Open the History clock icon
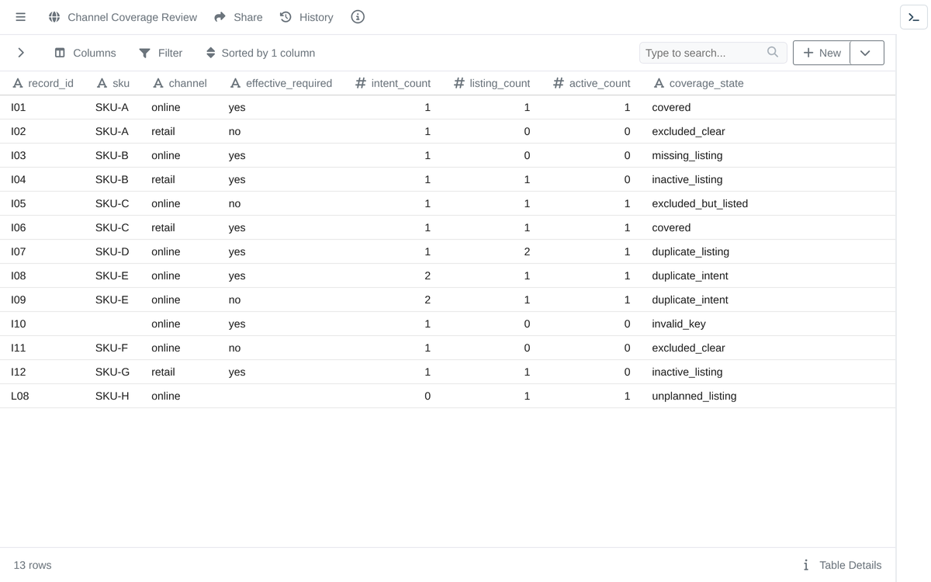931x582 pixels. (x=286, y=17)
